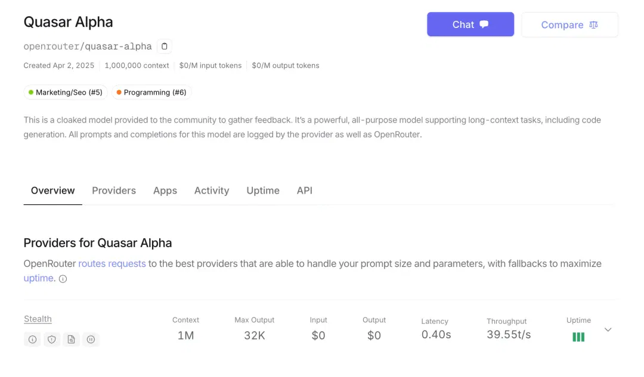Click the Stealth provider pause icon
This screenshot has width=644, height=377.
pyautogui.click(x=91, y=339)
